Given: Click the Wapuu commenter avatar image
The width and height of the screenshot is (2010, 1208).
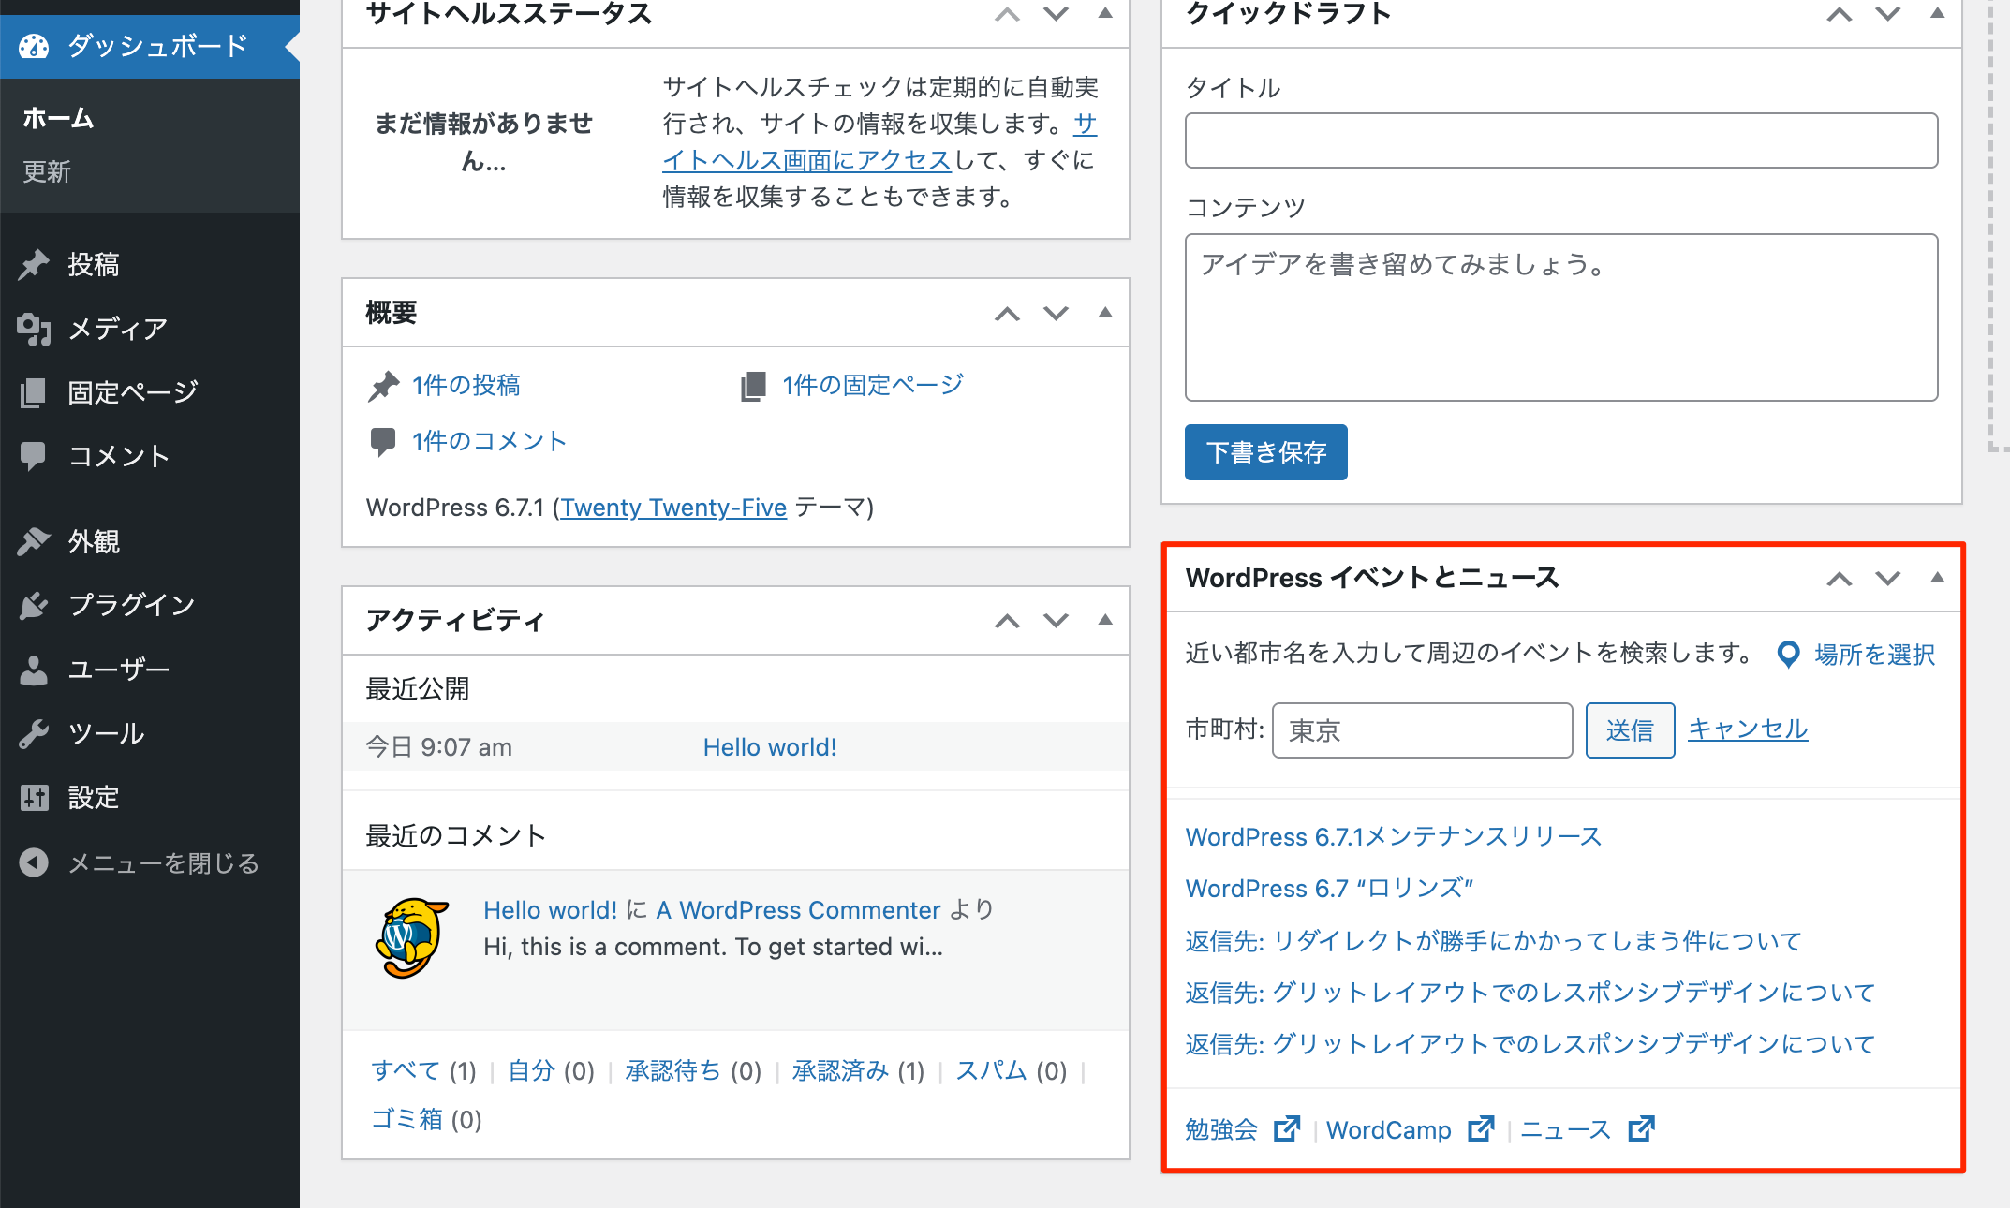Looking at the screenshot, I should [x=410, y=937].
